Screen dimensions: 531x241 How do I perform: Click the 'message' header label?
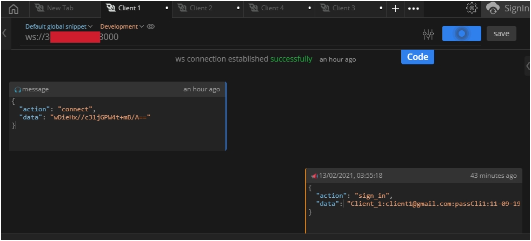(35, 89)
